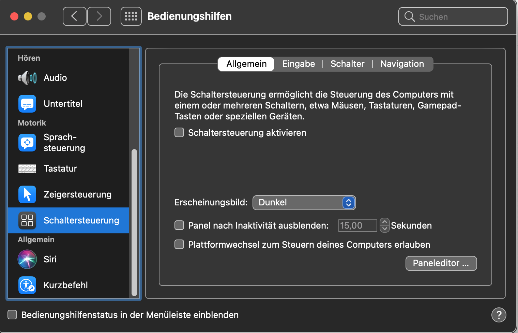Click the sidebar scrollbar thumb
This screenshot has height=333, width=518.
click(134, 222)
